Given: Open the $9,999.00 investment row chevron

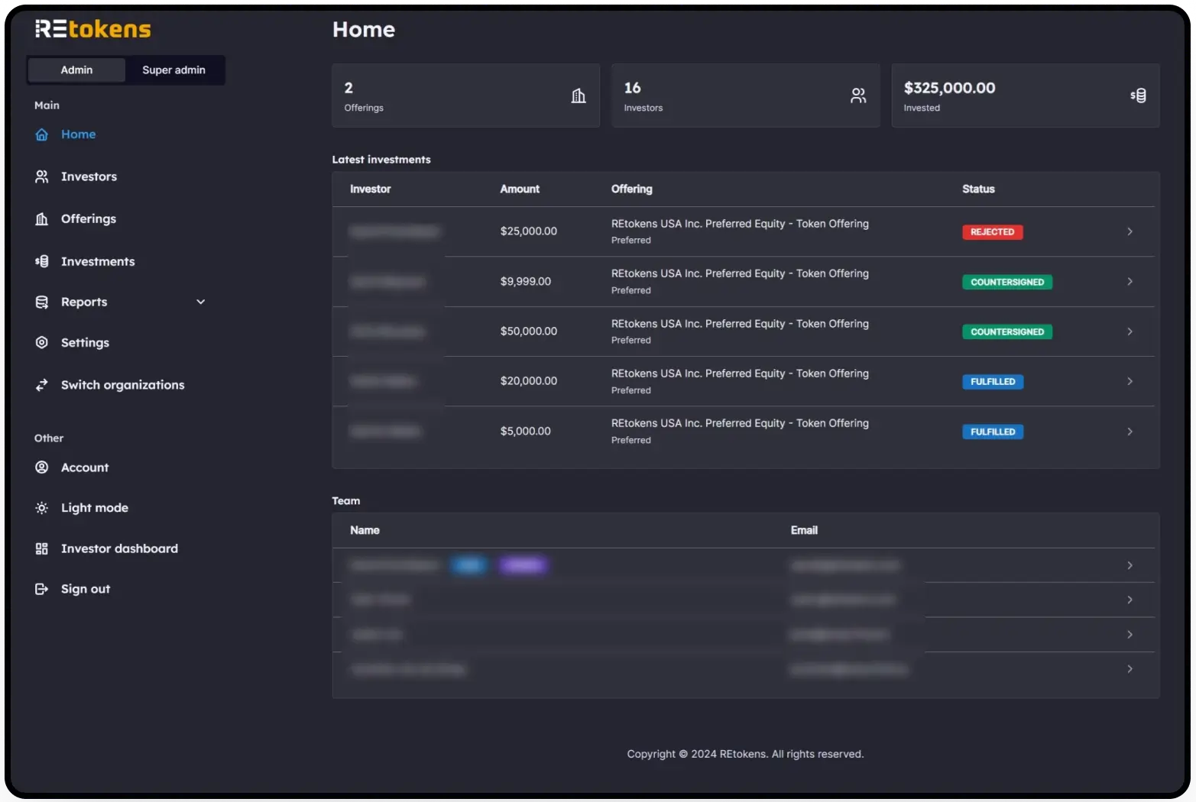Looking at the screenshot, I should [1130, 282].
